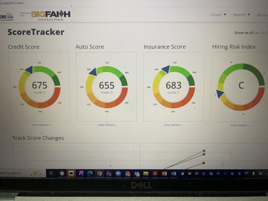Open the purple app icon beside Edge
This screenshot has height=201, width=268.
click(x=81, y=173)
